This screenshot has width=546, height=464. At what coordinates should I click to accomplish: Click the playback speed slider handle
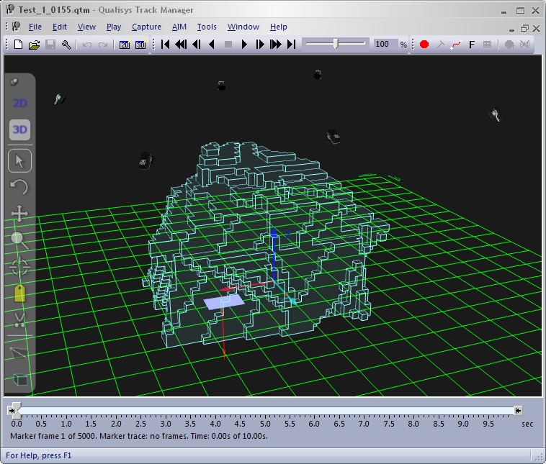(336, 44)
